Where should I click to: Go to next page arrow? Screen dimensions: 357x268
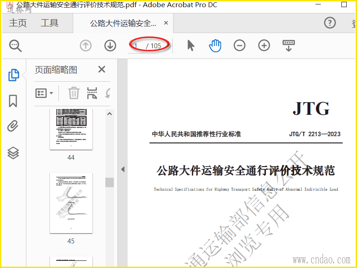pyautogui.click(x=110, y=46)
